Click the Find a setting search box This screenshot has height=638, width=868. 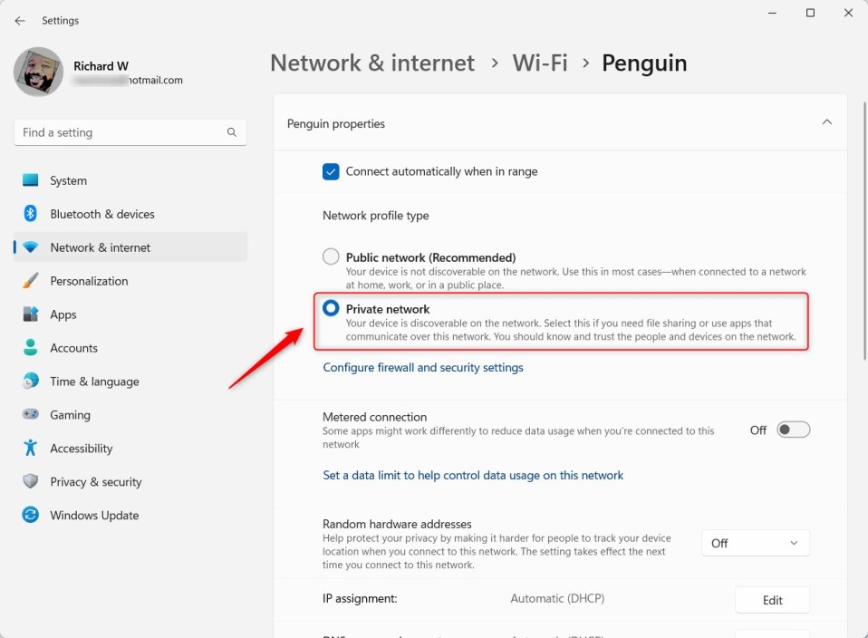point(124,132)
